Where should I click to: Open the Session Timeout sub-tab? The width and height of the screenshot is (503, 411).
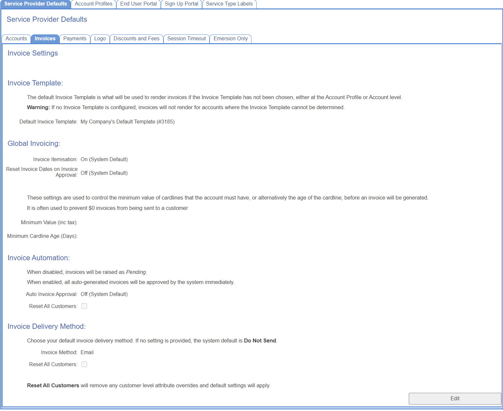187,39
